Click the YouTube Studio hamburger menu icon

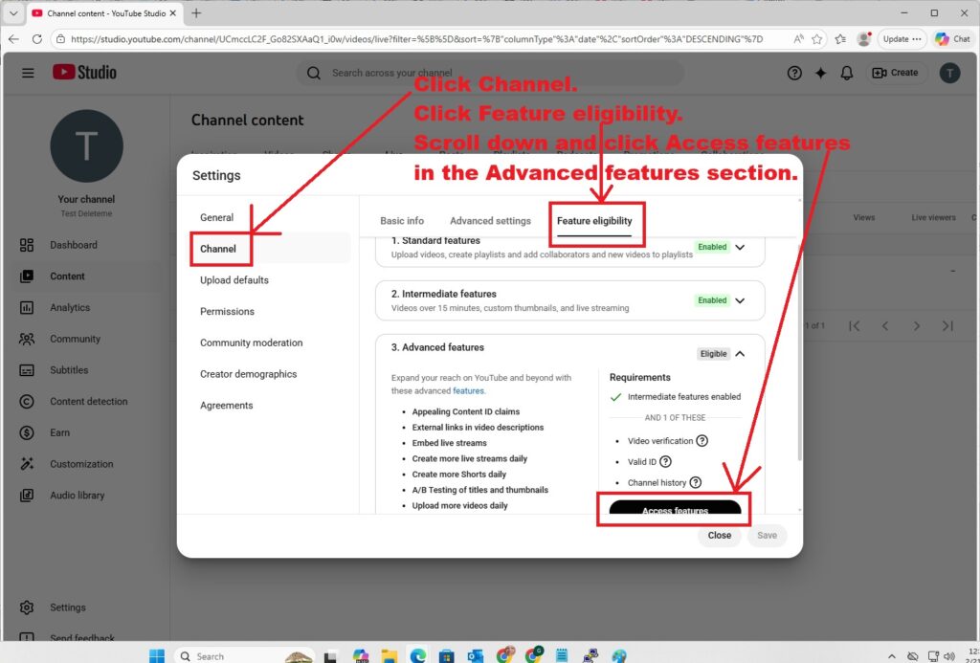(28, 73)
